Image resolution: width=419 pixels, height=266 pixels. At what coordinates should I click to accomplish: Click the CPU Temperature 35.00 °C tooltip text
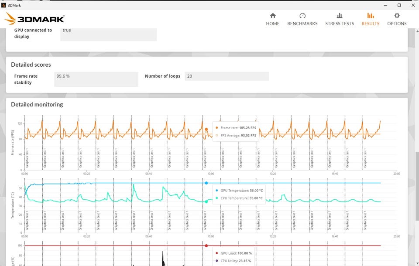click(x=241, y=198)
